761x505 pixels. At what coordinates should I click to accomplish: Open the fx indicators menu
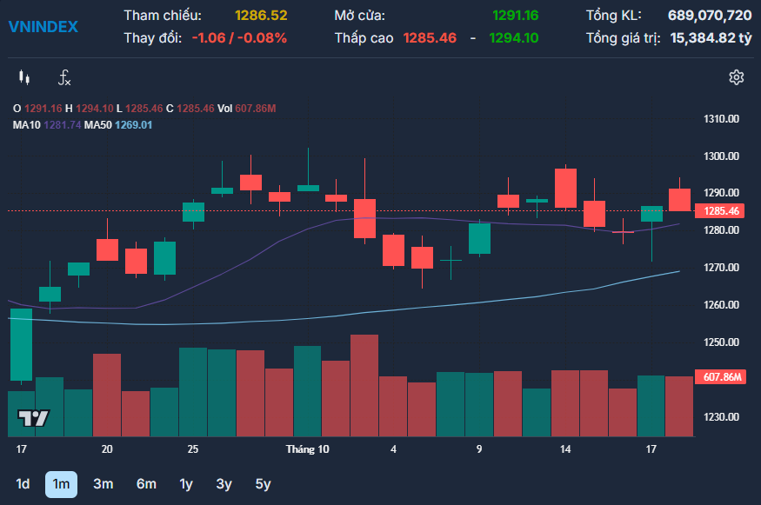point(64,78)
